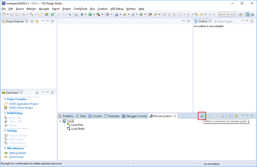
Task: Maximize the Outline view panel
Action: [252, 21]
